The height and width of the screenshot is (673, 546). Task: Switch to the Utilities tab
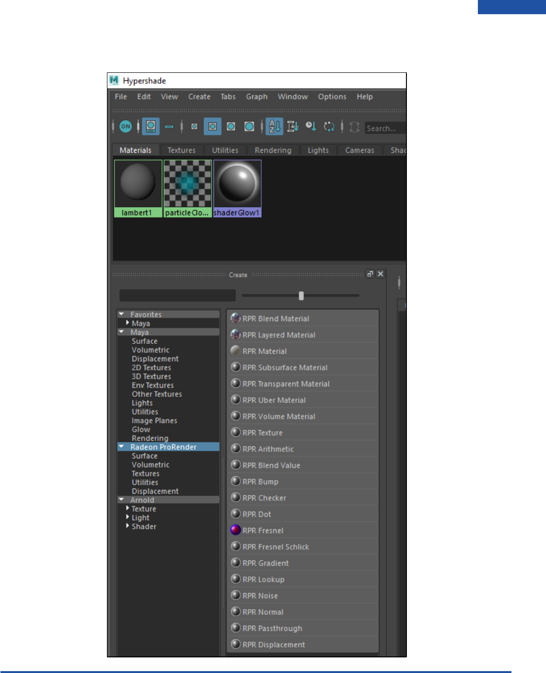tap(225, 150)
